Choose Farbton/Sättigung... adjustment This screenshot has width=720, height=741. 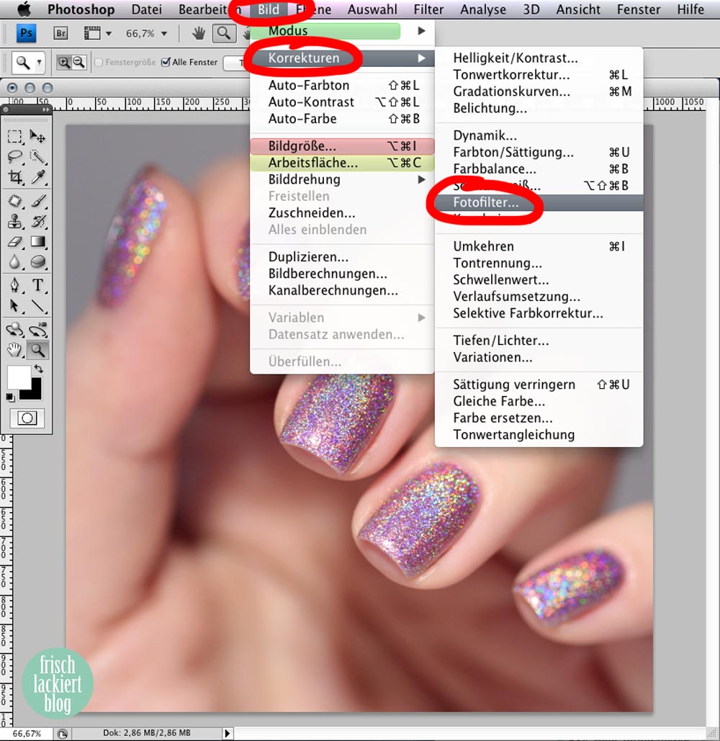[x=539, y=152]
